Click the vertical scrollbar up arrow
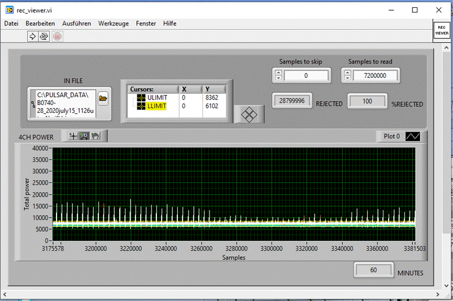This screenshot has width=453, height=301. pyautogui.click(x=447, y=47)
